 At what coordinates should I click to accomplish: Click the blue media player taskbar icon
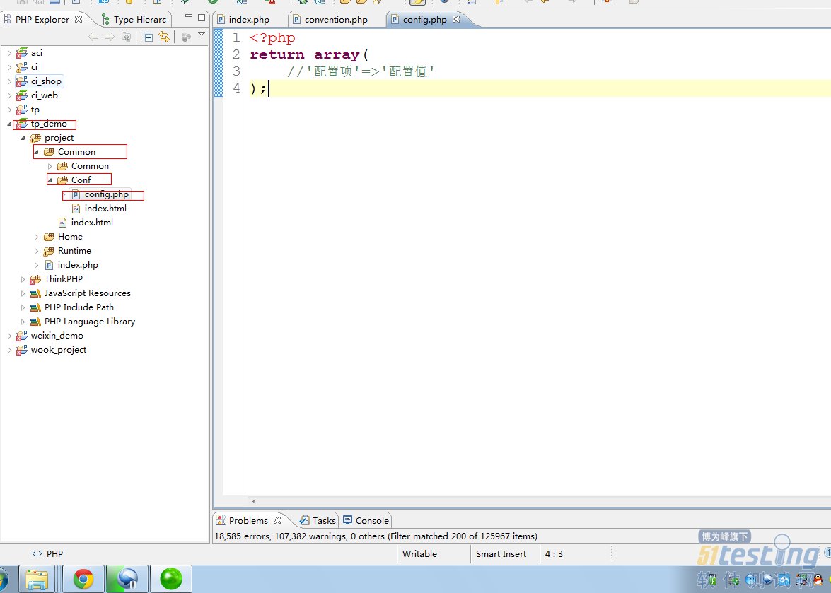(x=127, y=579)
